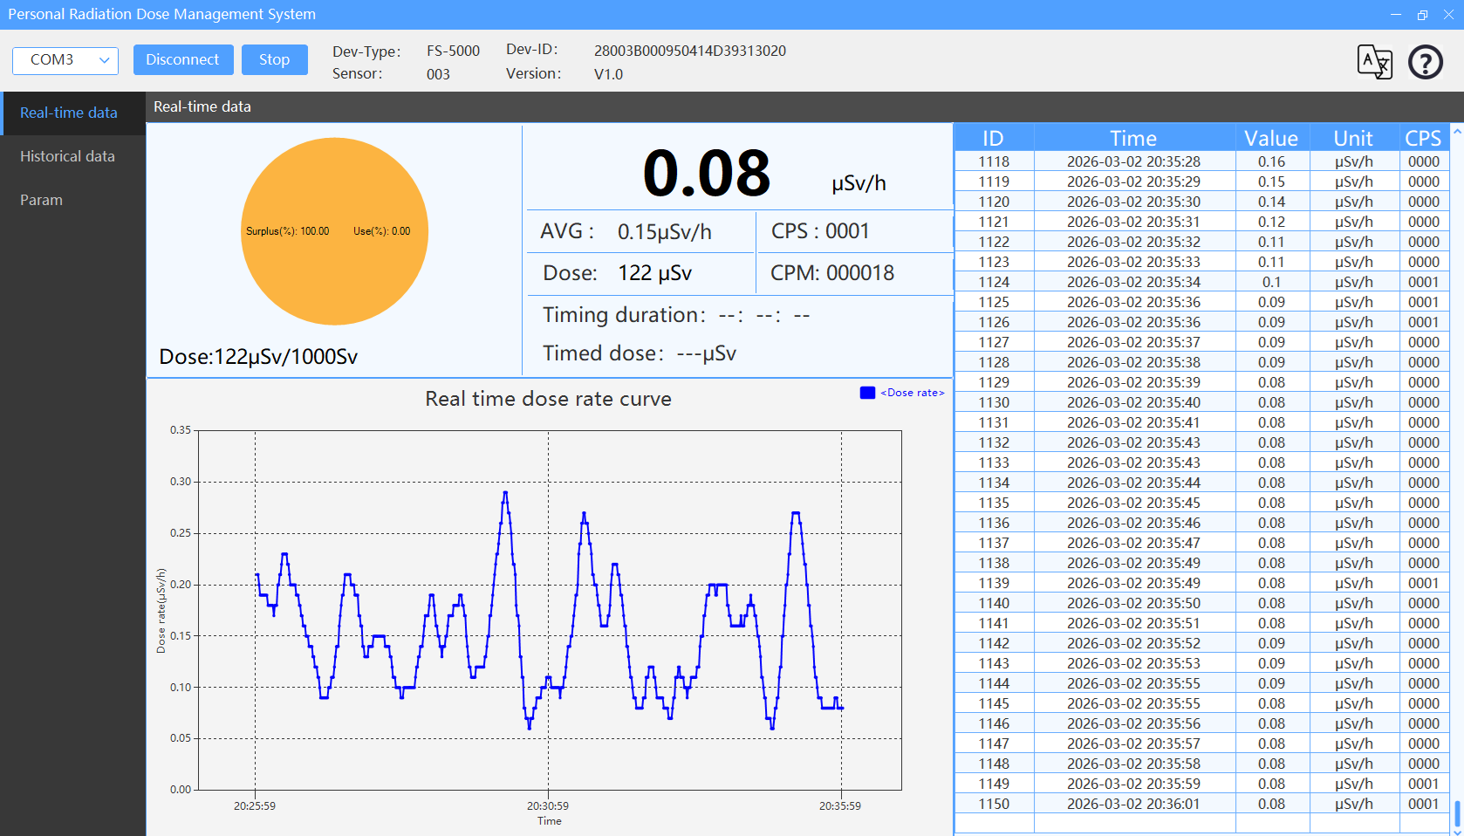Sort table by ID column header
The height and width of the screenshot is (836, 1464).
[993, 138]
